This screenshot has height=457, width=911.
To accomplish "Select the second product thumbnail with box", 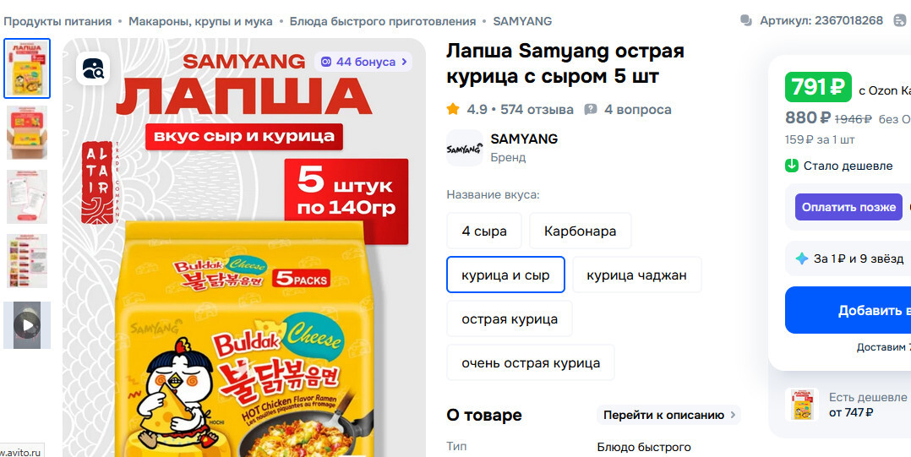I will [27, 133].
